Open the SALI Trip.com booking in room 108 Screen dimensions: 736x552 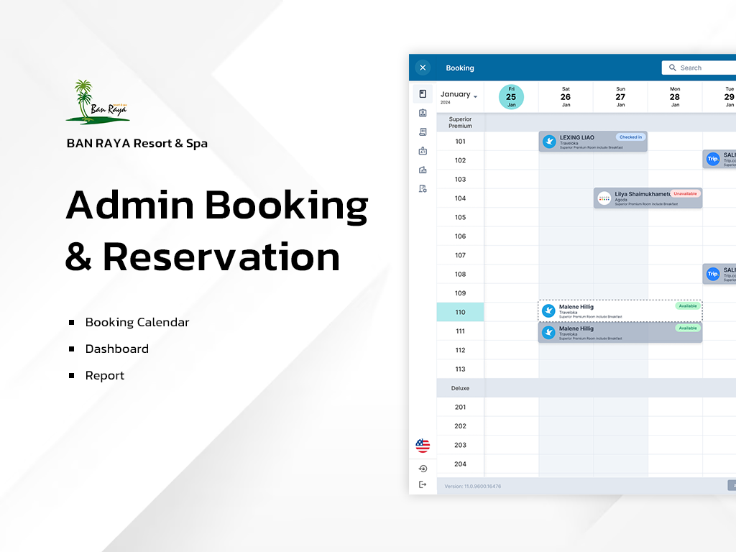point(719,274)
